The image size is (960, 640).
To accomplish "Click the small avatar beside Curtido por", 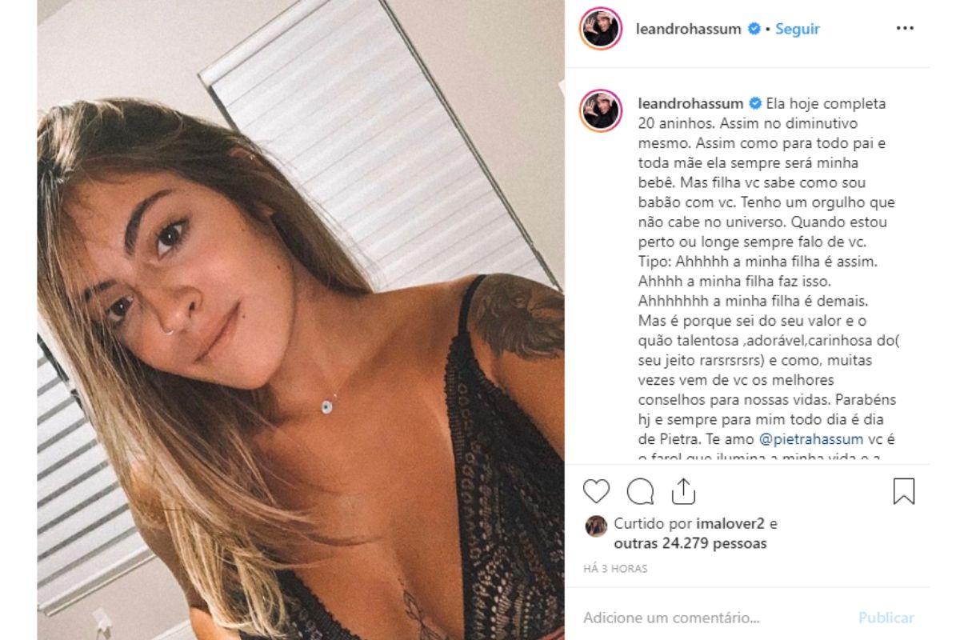I will coord(596,526).
